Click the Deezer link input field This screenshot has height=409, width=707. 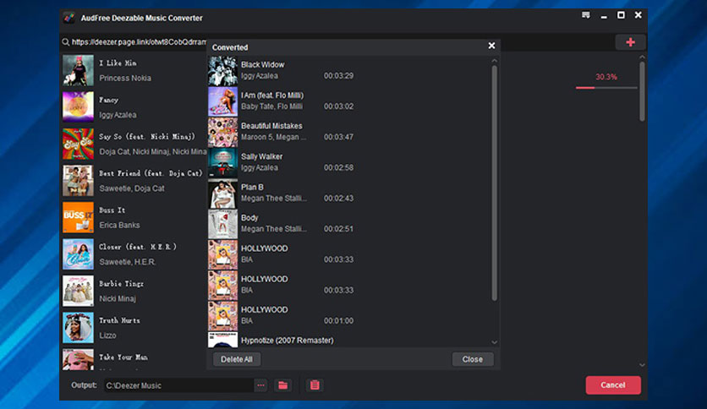pyautogui.click(x=139, y=42)
